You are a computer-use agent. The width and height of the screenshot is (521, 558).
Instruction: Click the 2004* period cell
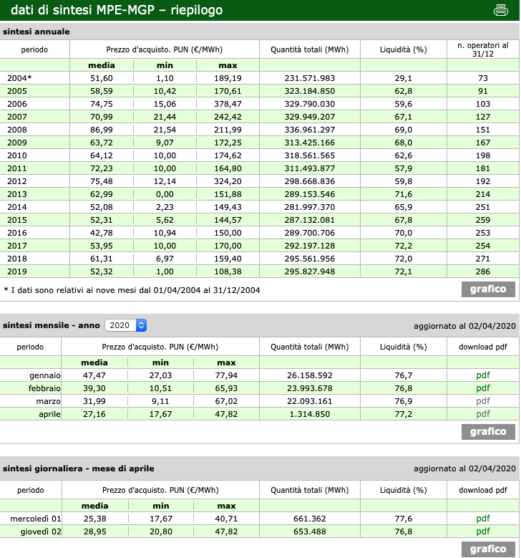[x=20, y=78]
